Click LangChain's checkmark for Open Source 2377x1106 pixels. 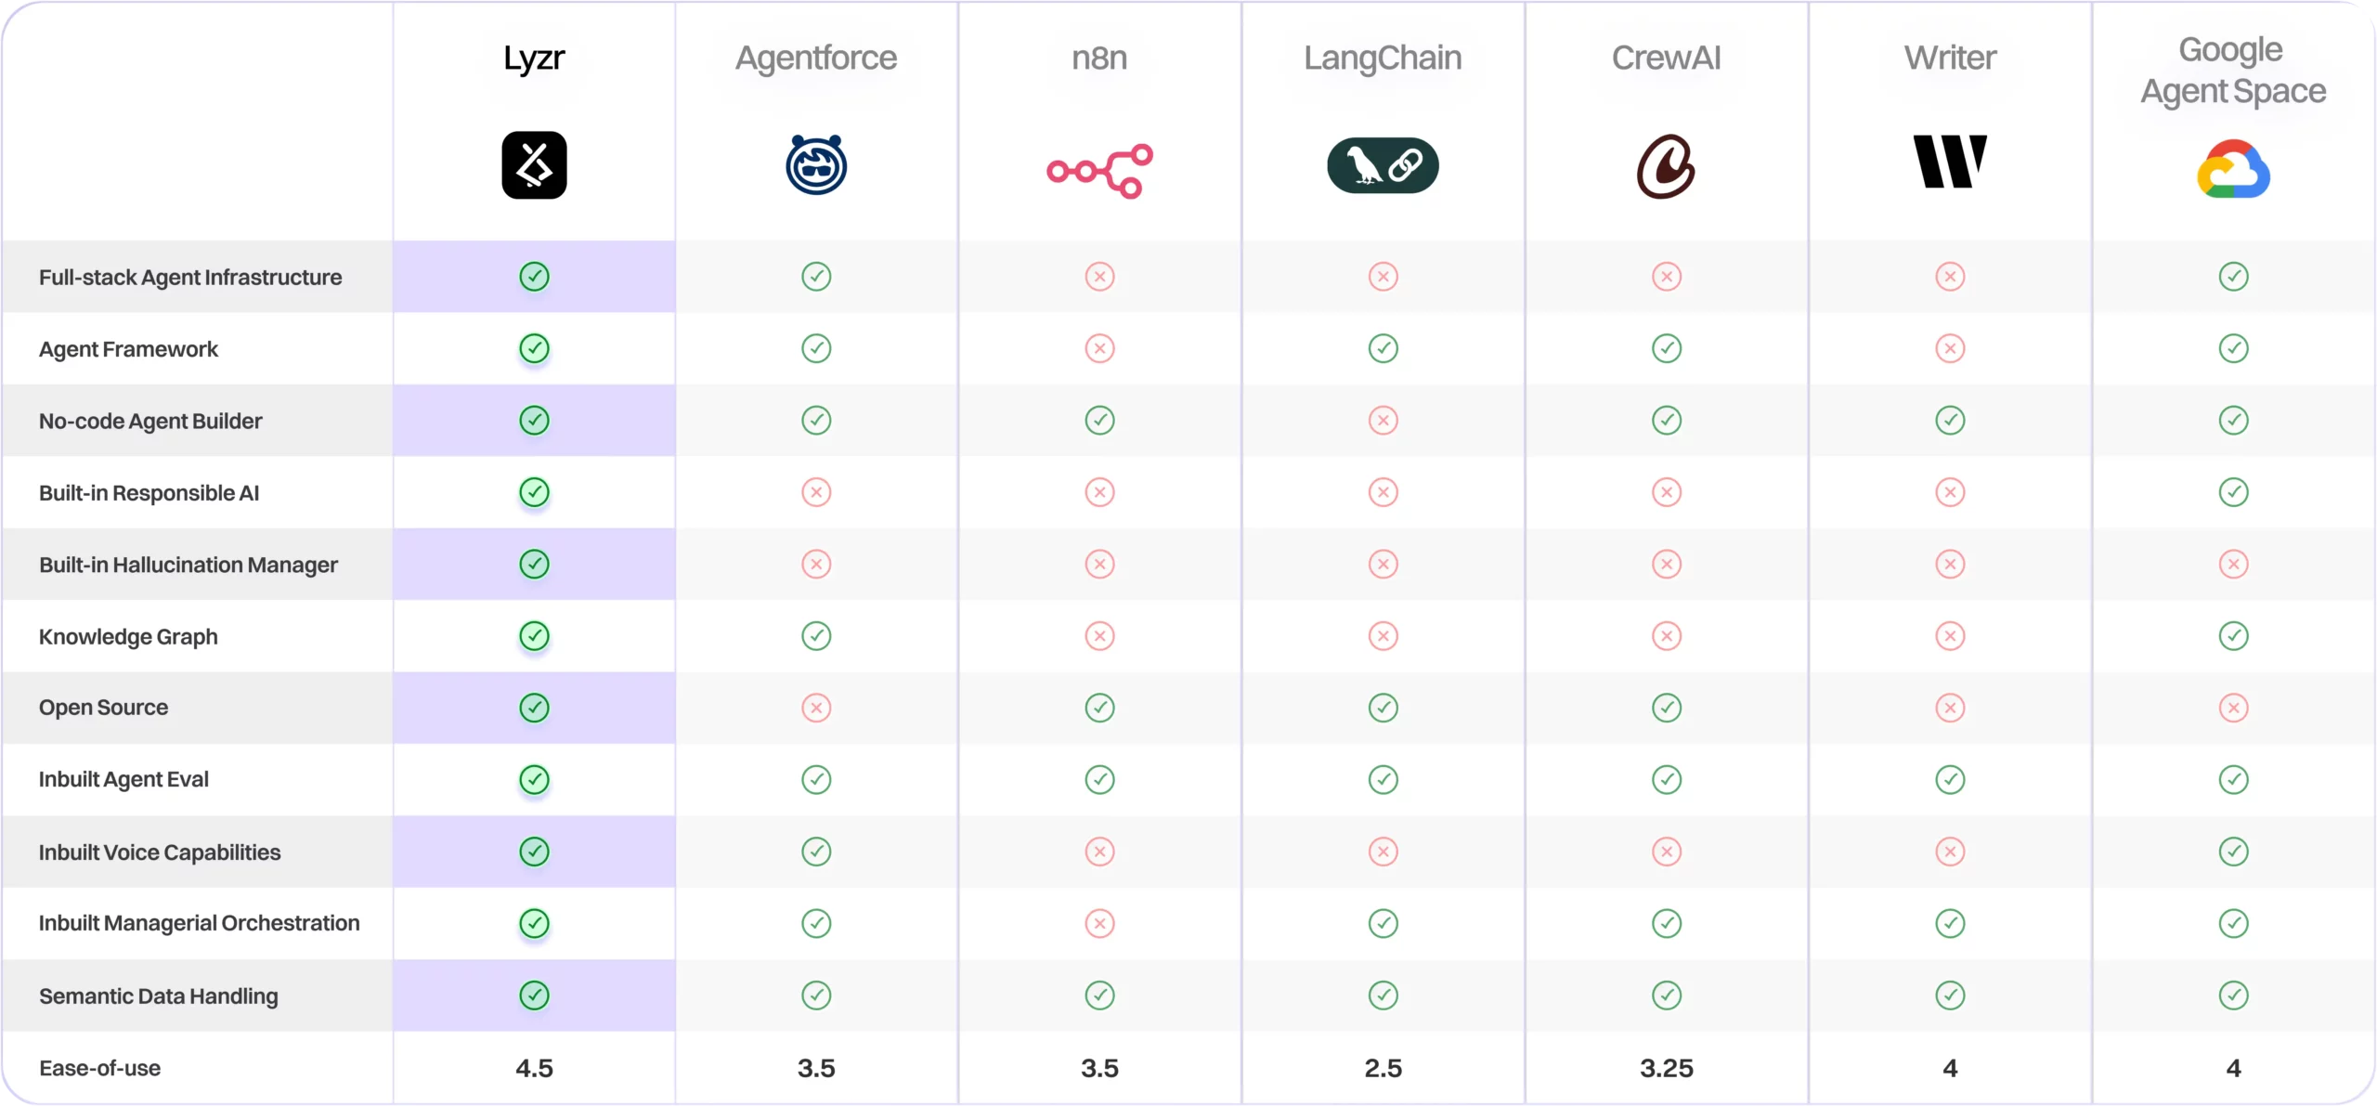pos(1383,708)
